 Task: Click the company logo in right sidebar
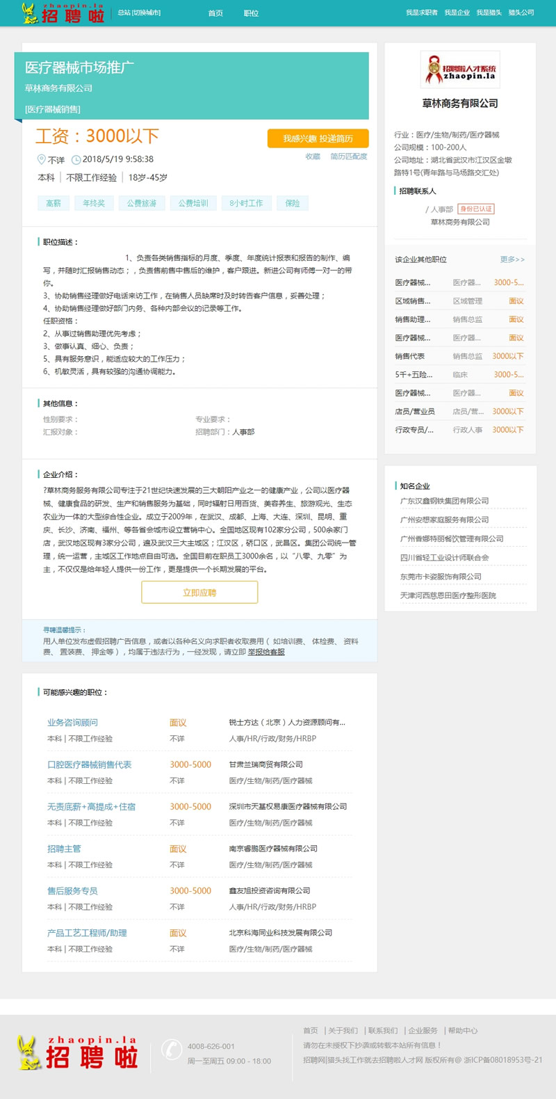pyautogui.click(x=460, y=69)
